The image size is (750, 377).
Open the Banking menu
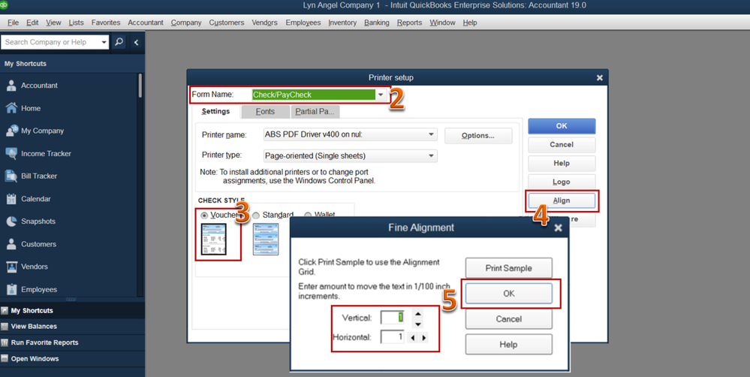pos(376,23)
